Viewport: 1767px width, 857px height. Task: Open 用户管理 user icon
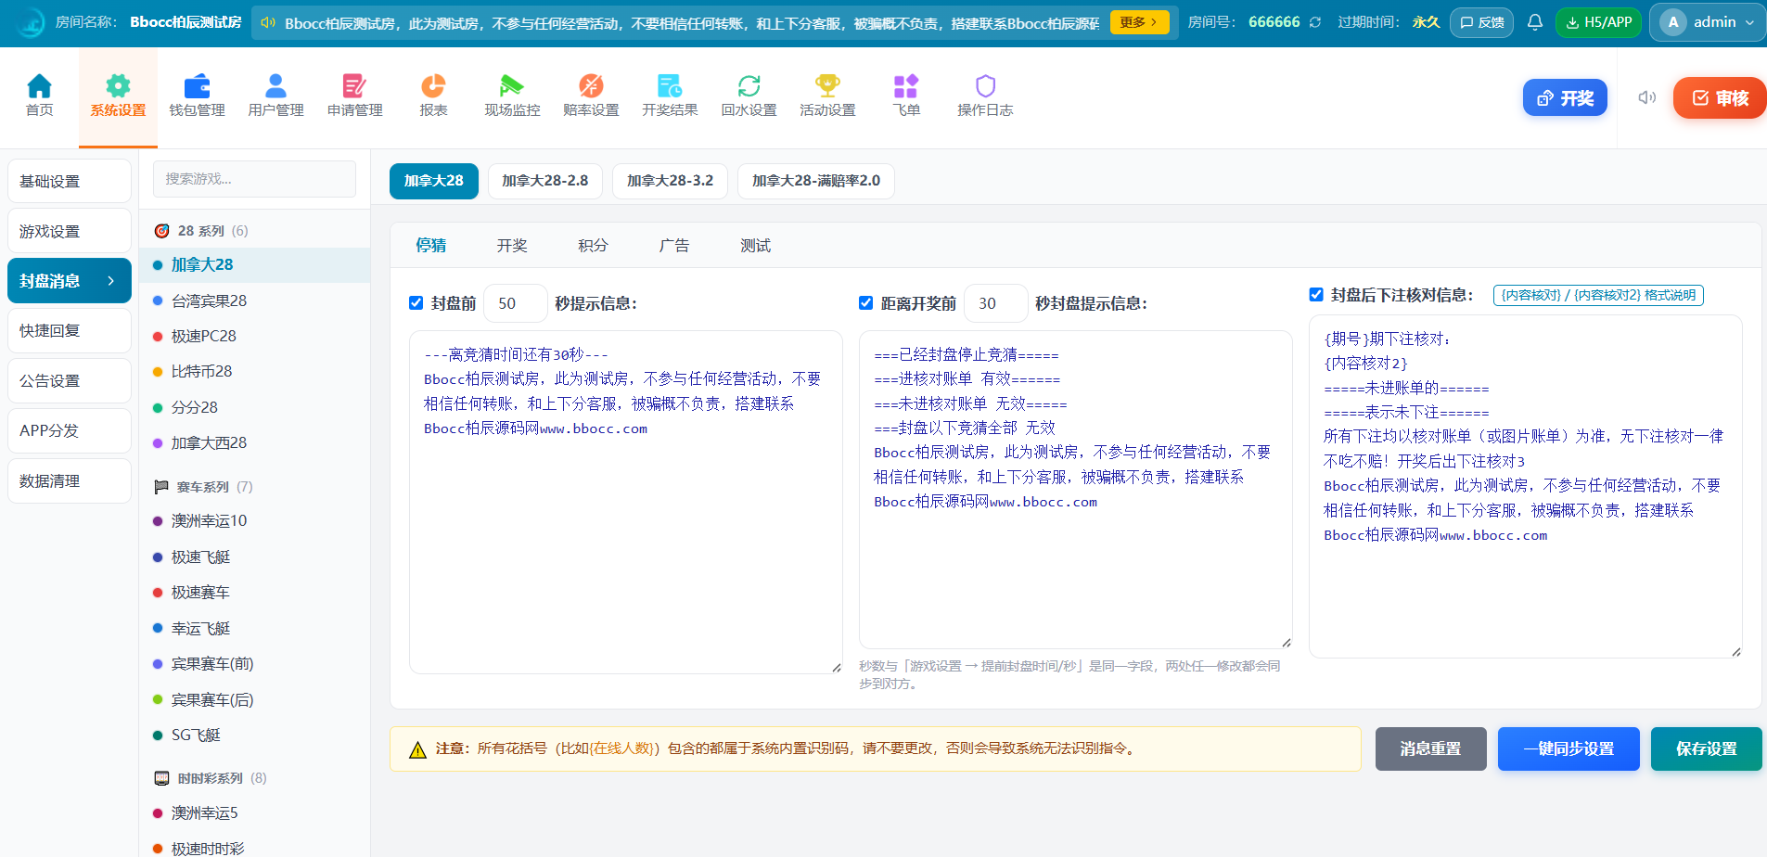pyautogui.click(x=275, y=86)
